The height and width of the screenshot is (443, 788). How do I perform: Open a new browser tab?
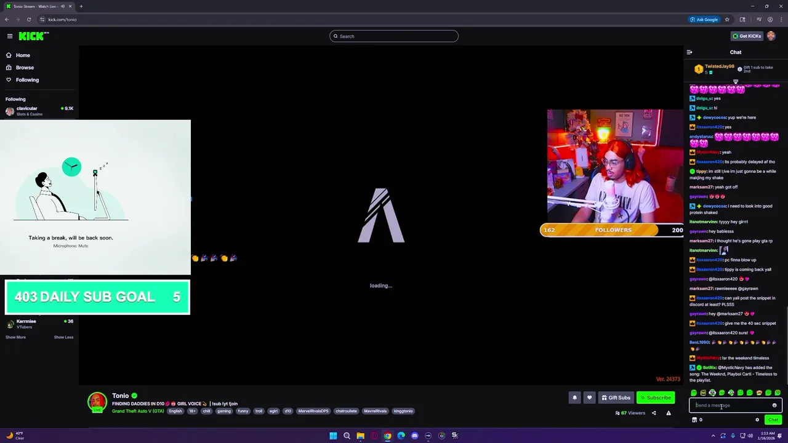[x=81, y=6]
